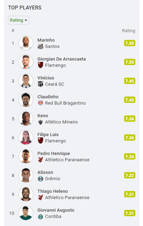The image size is (143, 226).
Task: Open Alisson's player photo
Action: coord(26,175)
